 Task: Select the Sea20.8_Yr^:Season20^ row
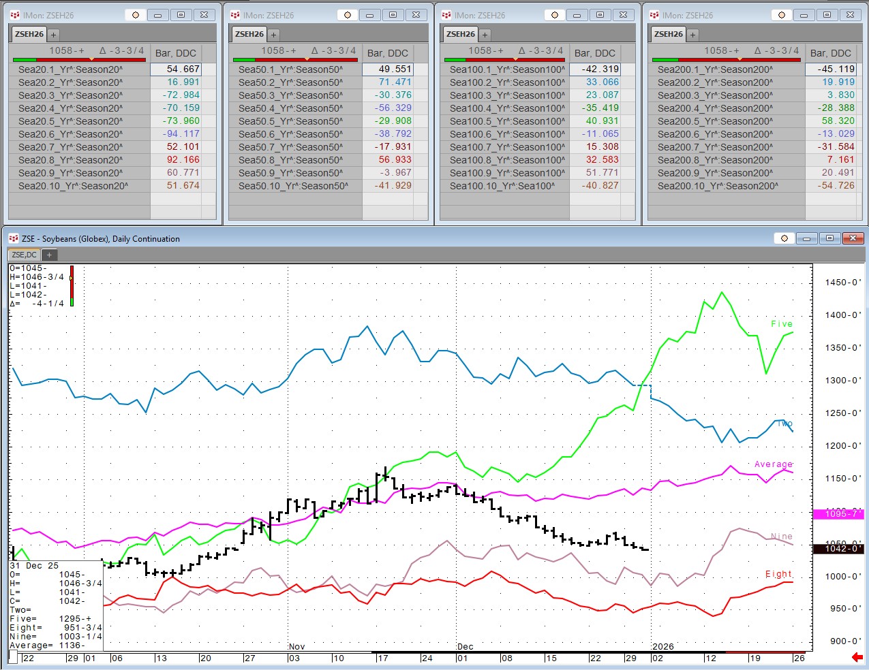70,160
